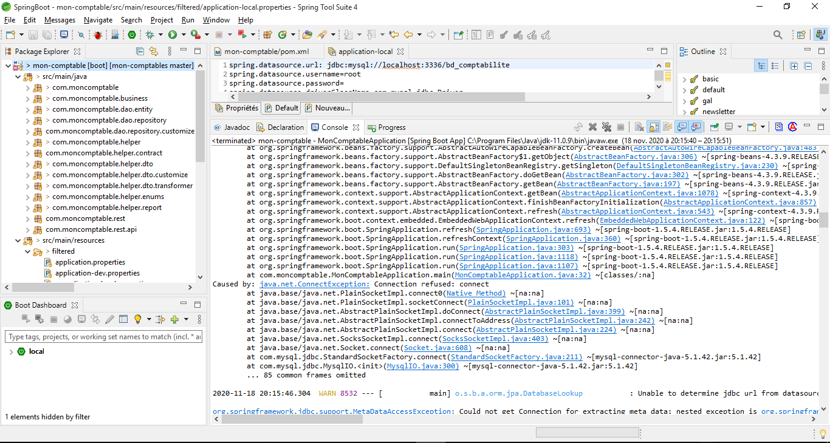Click the Spring Boot Dashboard power icon in the toolbar
The width and height of the screenshot is (830, 443).
[x=131, y=35]
